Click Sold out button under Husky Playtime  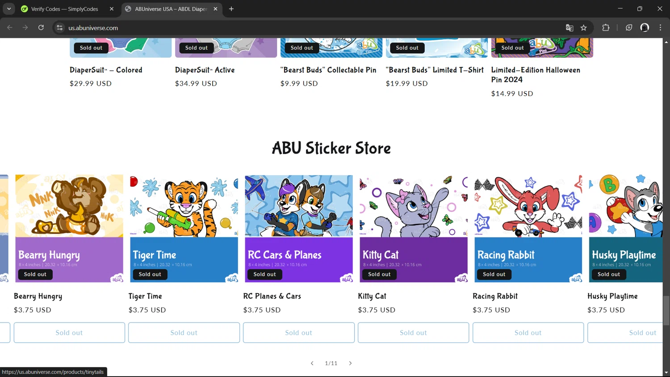tap(625, 333)
